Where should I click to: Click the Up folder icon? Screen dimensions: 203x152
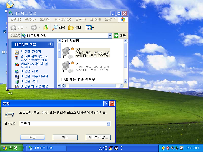click(46, 28)
